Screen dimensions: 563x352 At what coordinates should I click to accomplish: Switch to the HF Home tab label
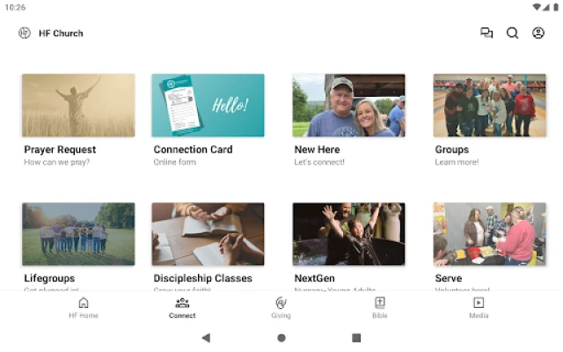(x=84, y=315)
